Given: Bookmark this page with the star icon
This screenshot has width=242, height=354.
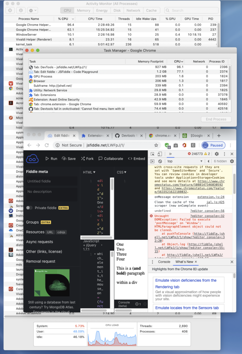Looking at the screenshot, I should [156, 146].
